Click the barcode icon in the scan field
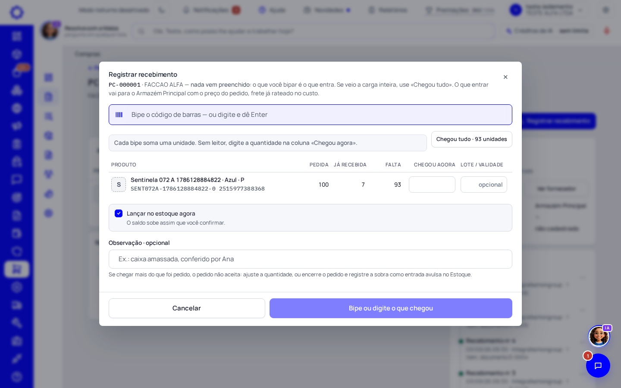 tap(119, 115)
